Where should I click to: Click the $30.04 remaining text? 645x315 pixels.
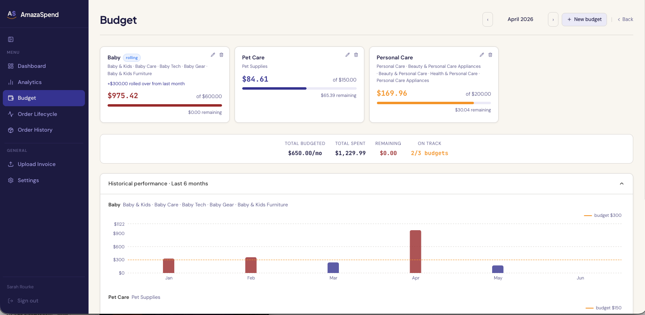[473, 110]
